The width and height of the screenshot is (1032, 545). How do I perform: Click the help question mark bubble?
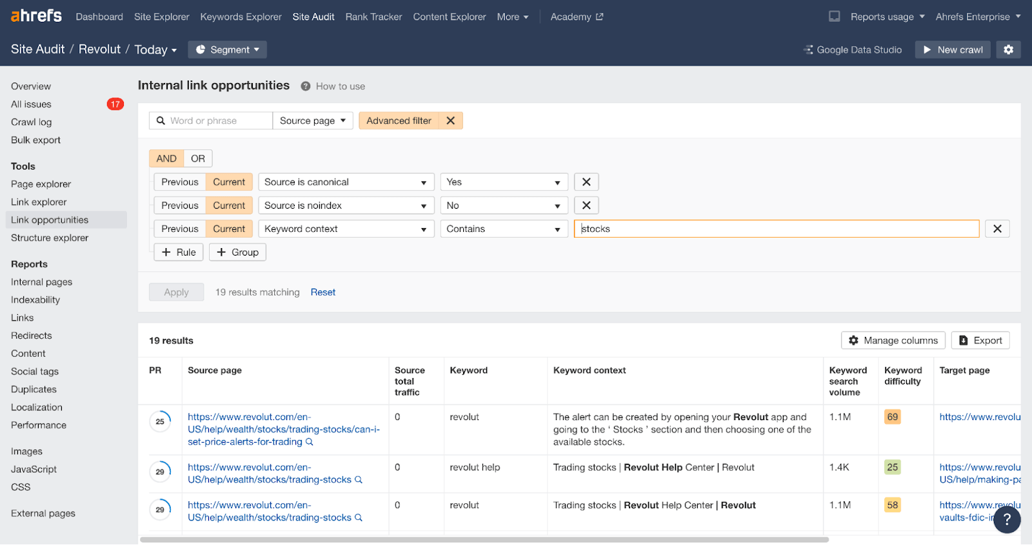coord(1006,519)
